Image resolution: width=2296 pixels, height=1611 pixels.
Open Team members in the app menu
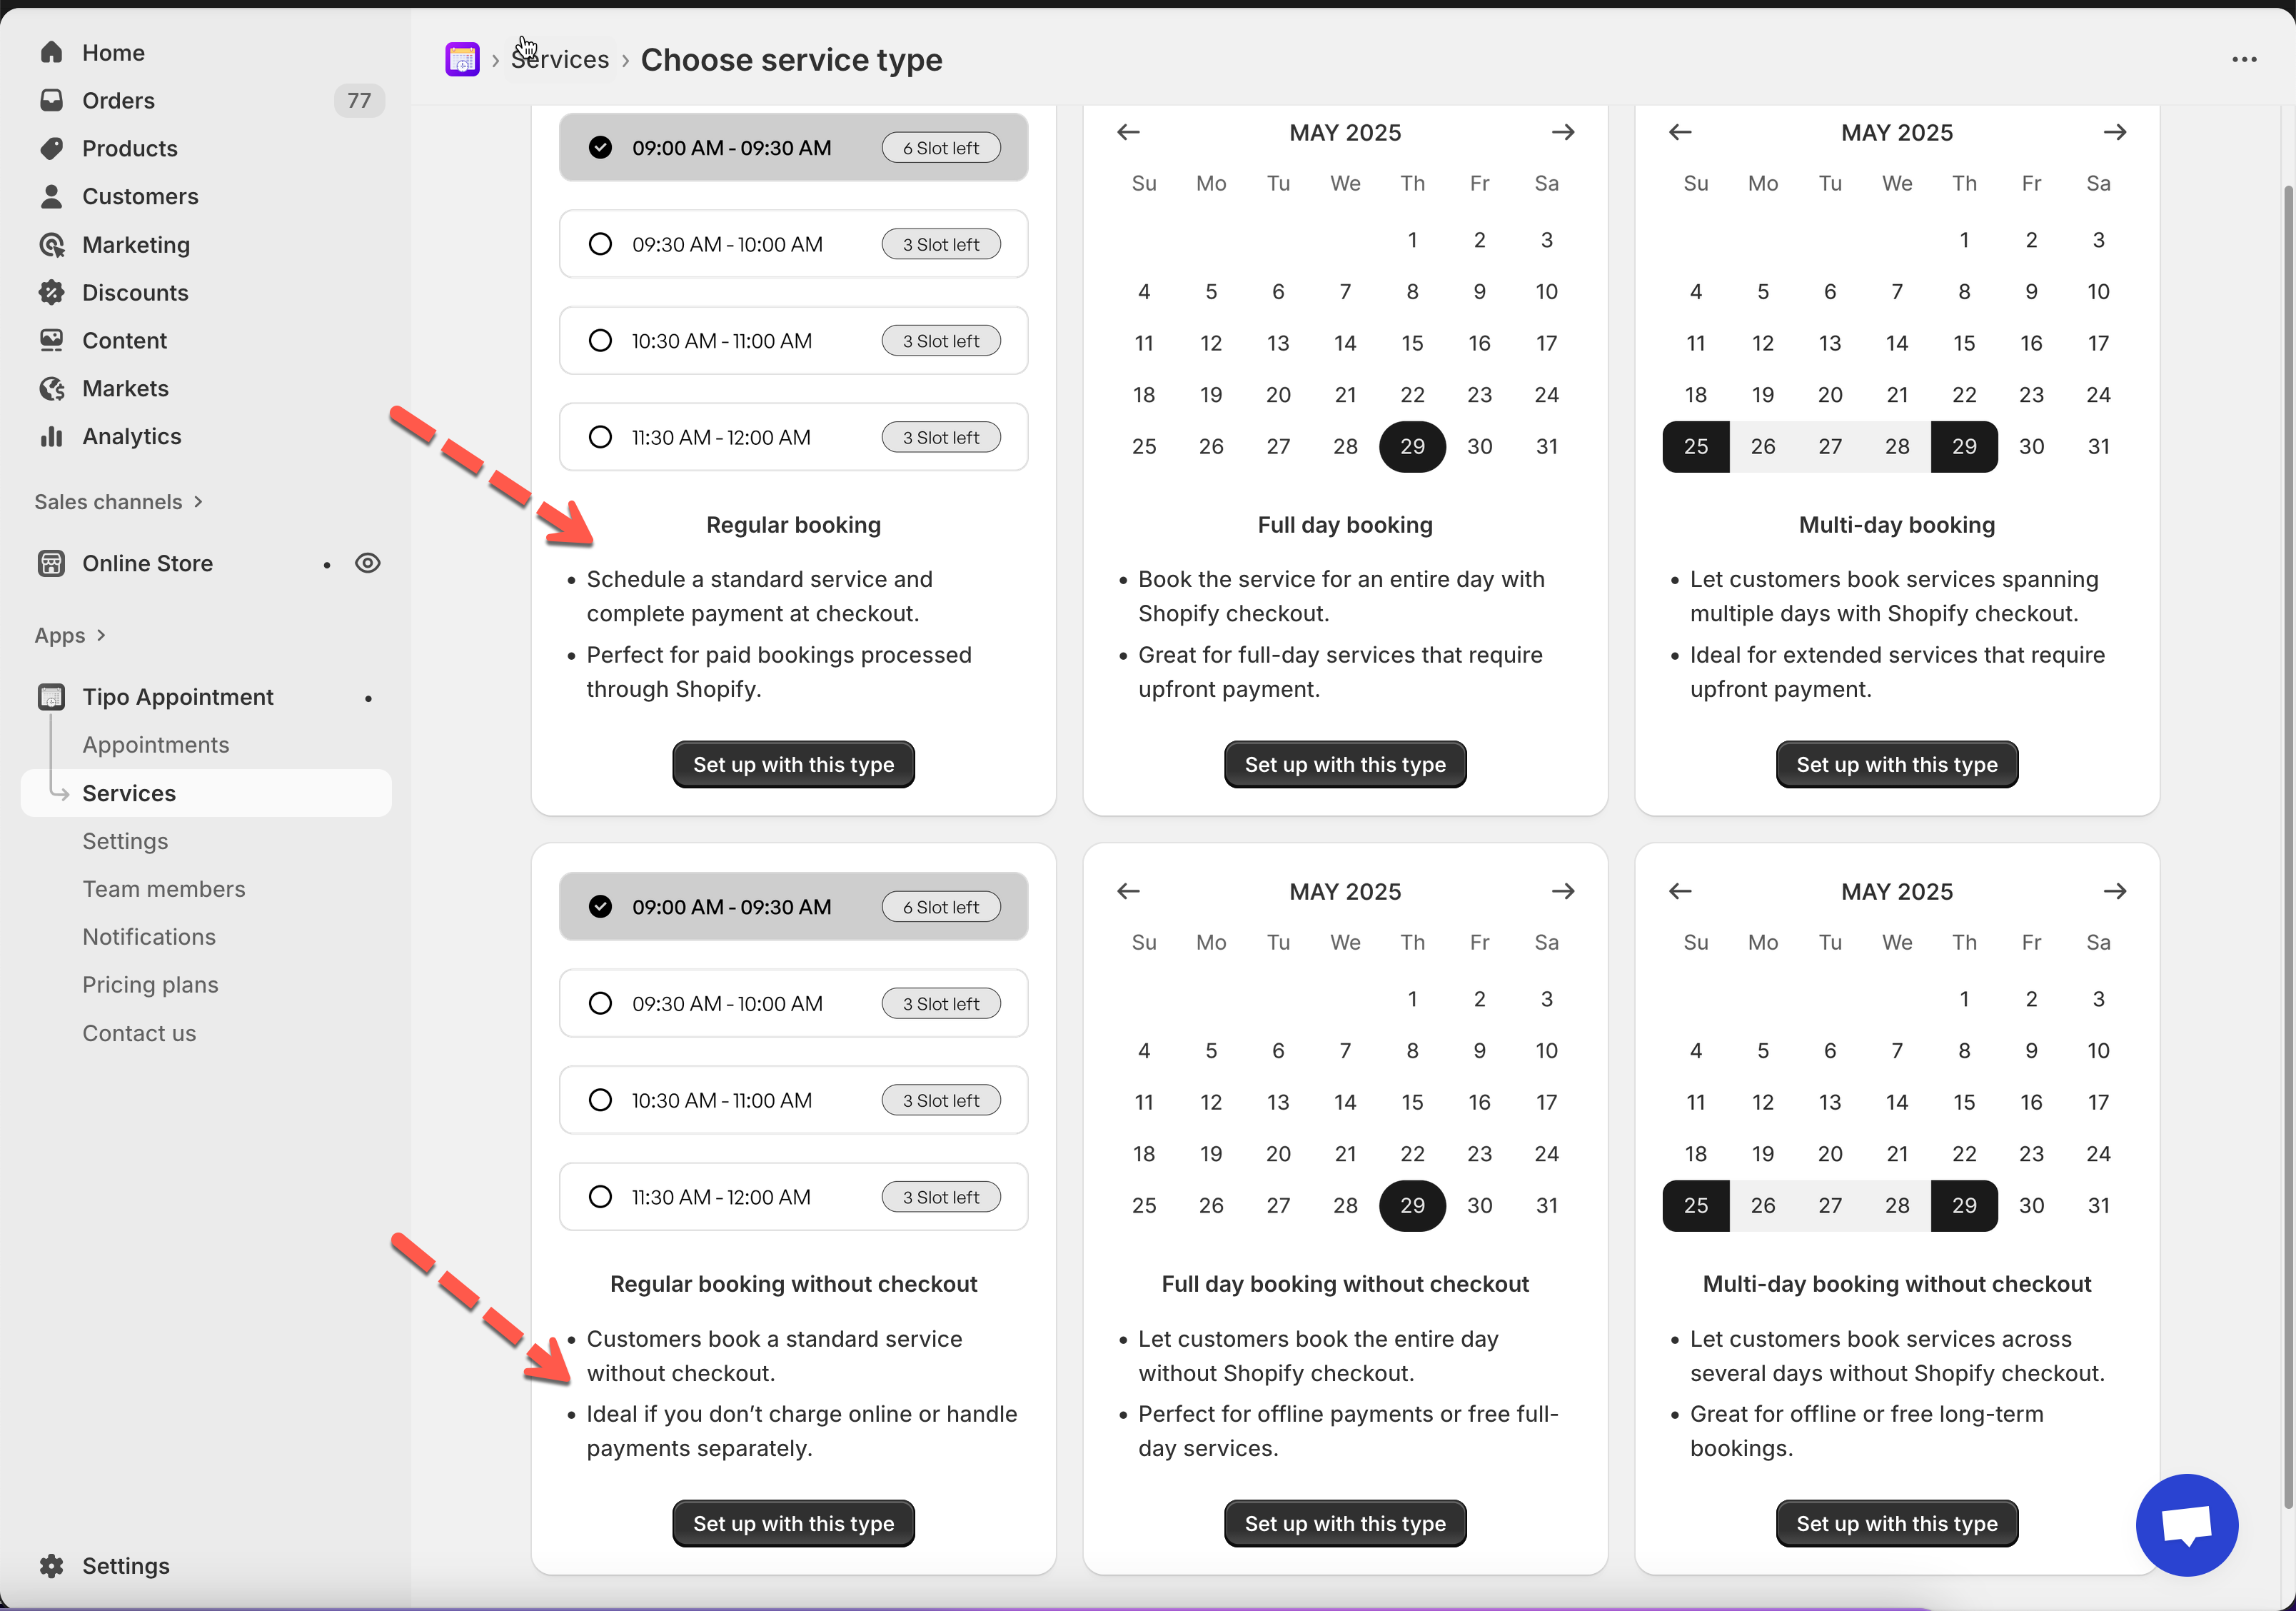point(163,889)
